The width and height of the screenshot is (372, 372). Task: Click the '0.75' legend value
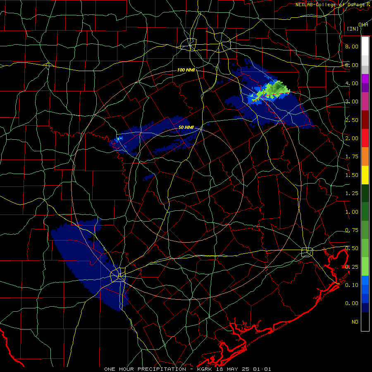tap(352, 230)
